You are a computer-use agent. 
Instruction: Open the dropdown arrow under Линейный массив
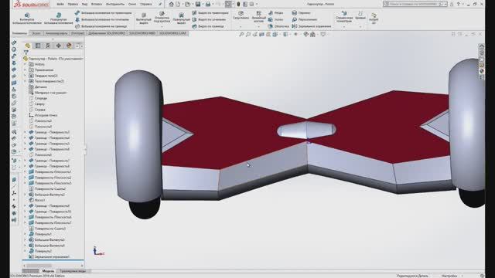point(258,27)
